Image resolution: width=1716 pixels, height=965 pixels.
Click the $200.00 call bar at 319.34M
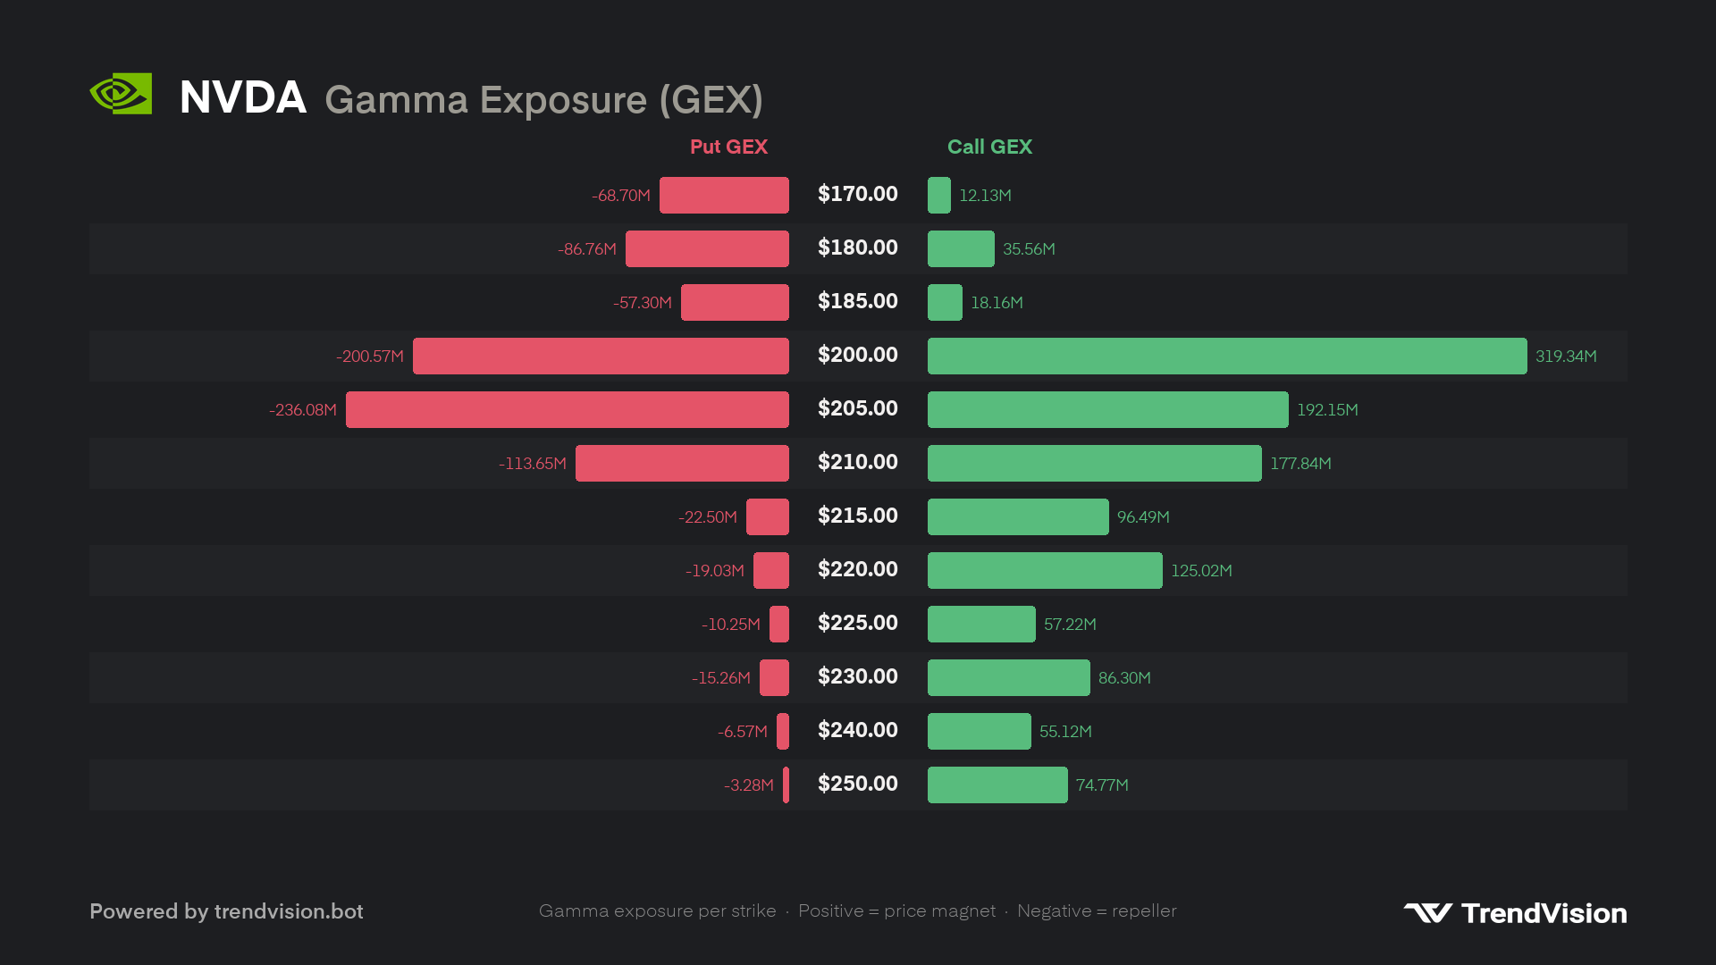pyautogui.click(x=1227, y=356)
